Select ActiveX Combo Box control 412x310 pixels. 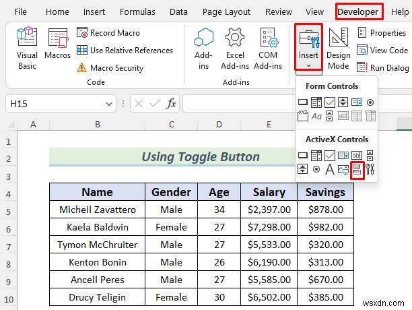point(316,156)
